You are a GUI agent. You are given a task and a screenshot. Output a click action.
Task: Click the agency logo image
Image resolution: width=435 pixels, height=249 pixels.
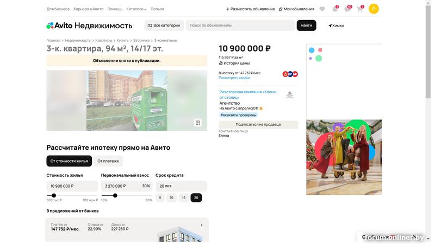click(290, 94)
